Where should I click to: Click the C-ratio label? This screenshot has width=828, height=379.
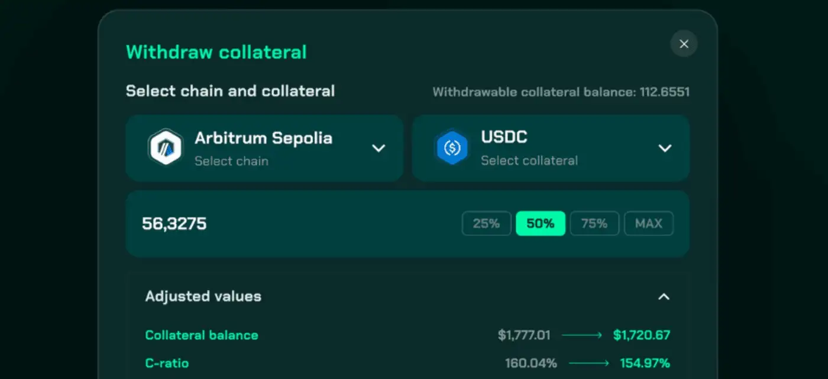pos(167,363)
